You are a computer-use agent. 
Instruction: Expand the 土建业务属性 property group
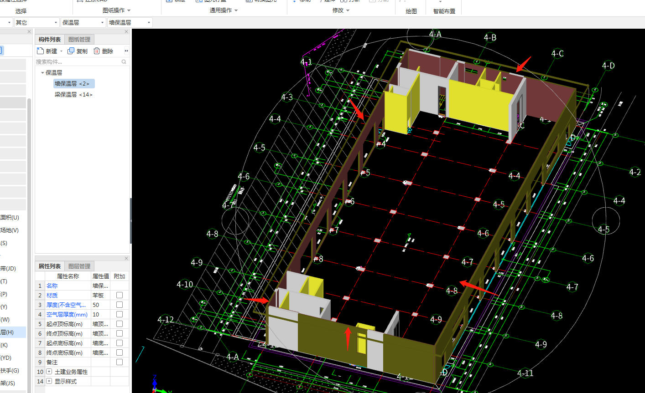click(49, 372)
